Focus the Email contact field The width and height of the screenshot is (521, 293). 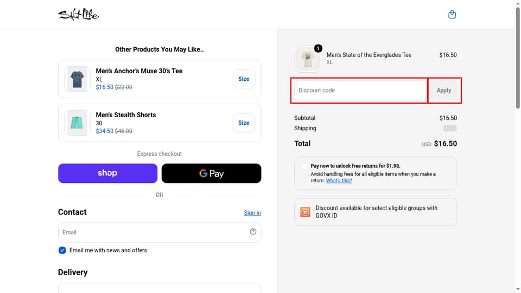pyautogui.click(x=160, y=232)
